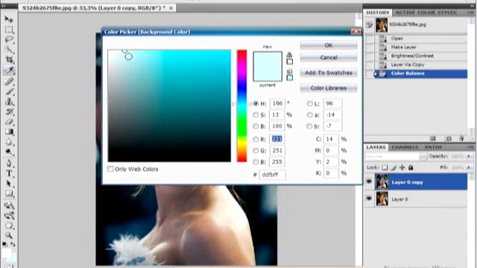
Task: Open Color Libraries
Action: click(329, 88)
